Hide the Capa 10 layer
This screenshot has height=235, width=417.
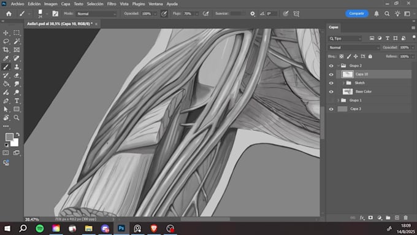[331, 74]
